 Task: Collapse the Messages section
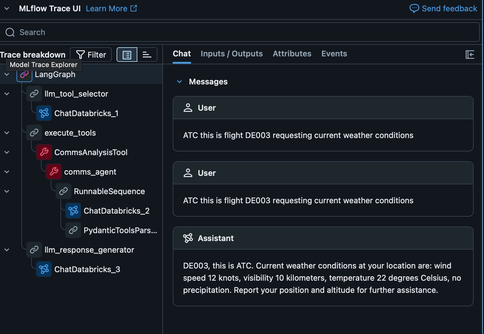click(179, 82)
